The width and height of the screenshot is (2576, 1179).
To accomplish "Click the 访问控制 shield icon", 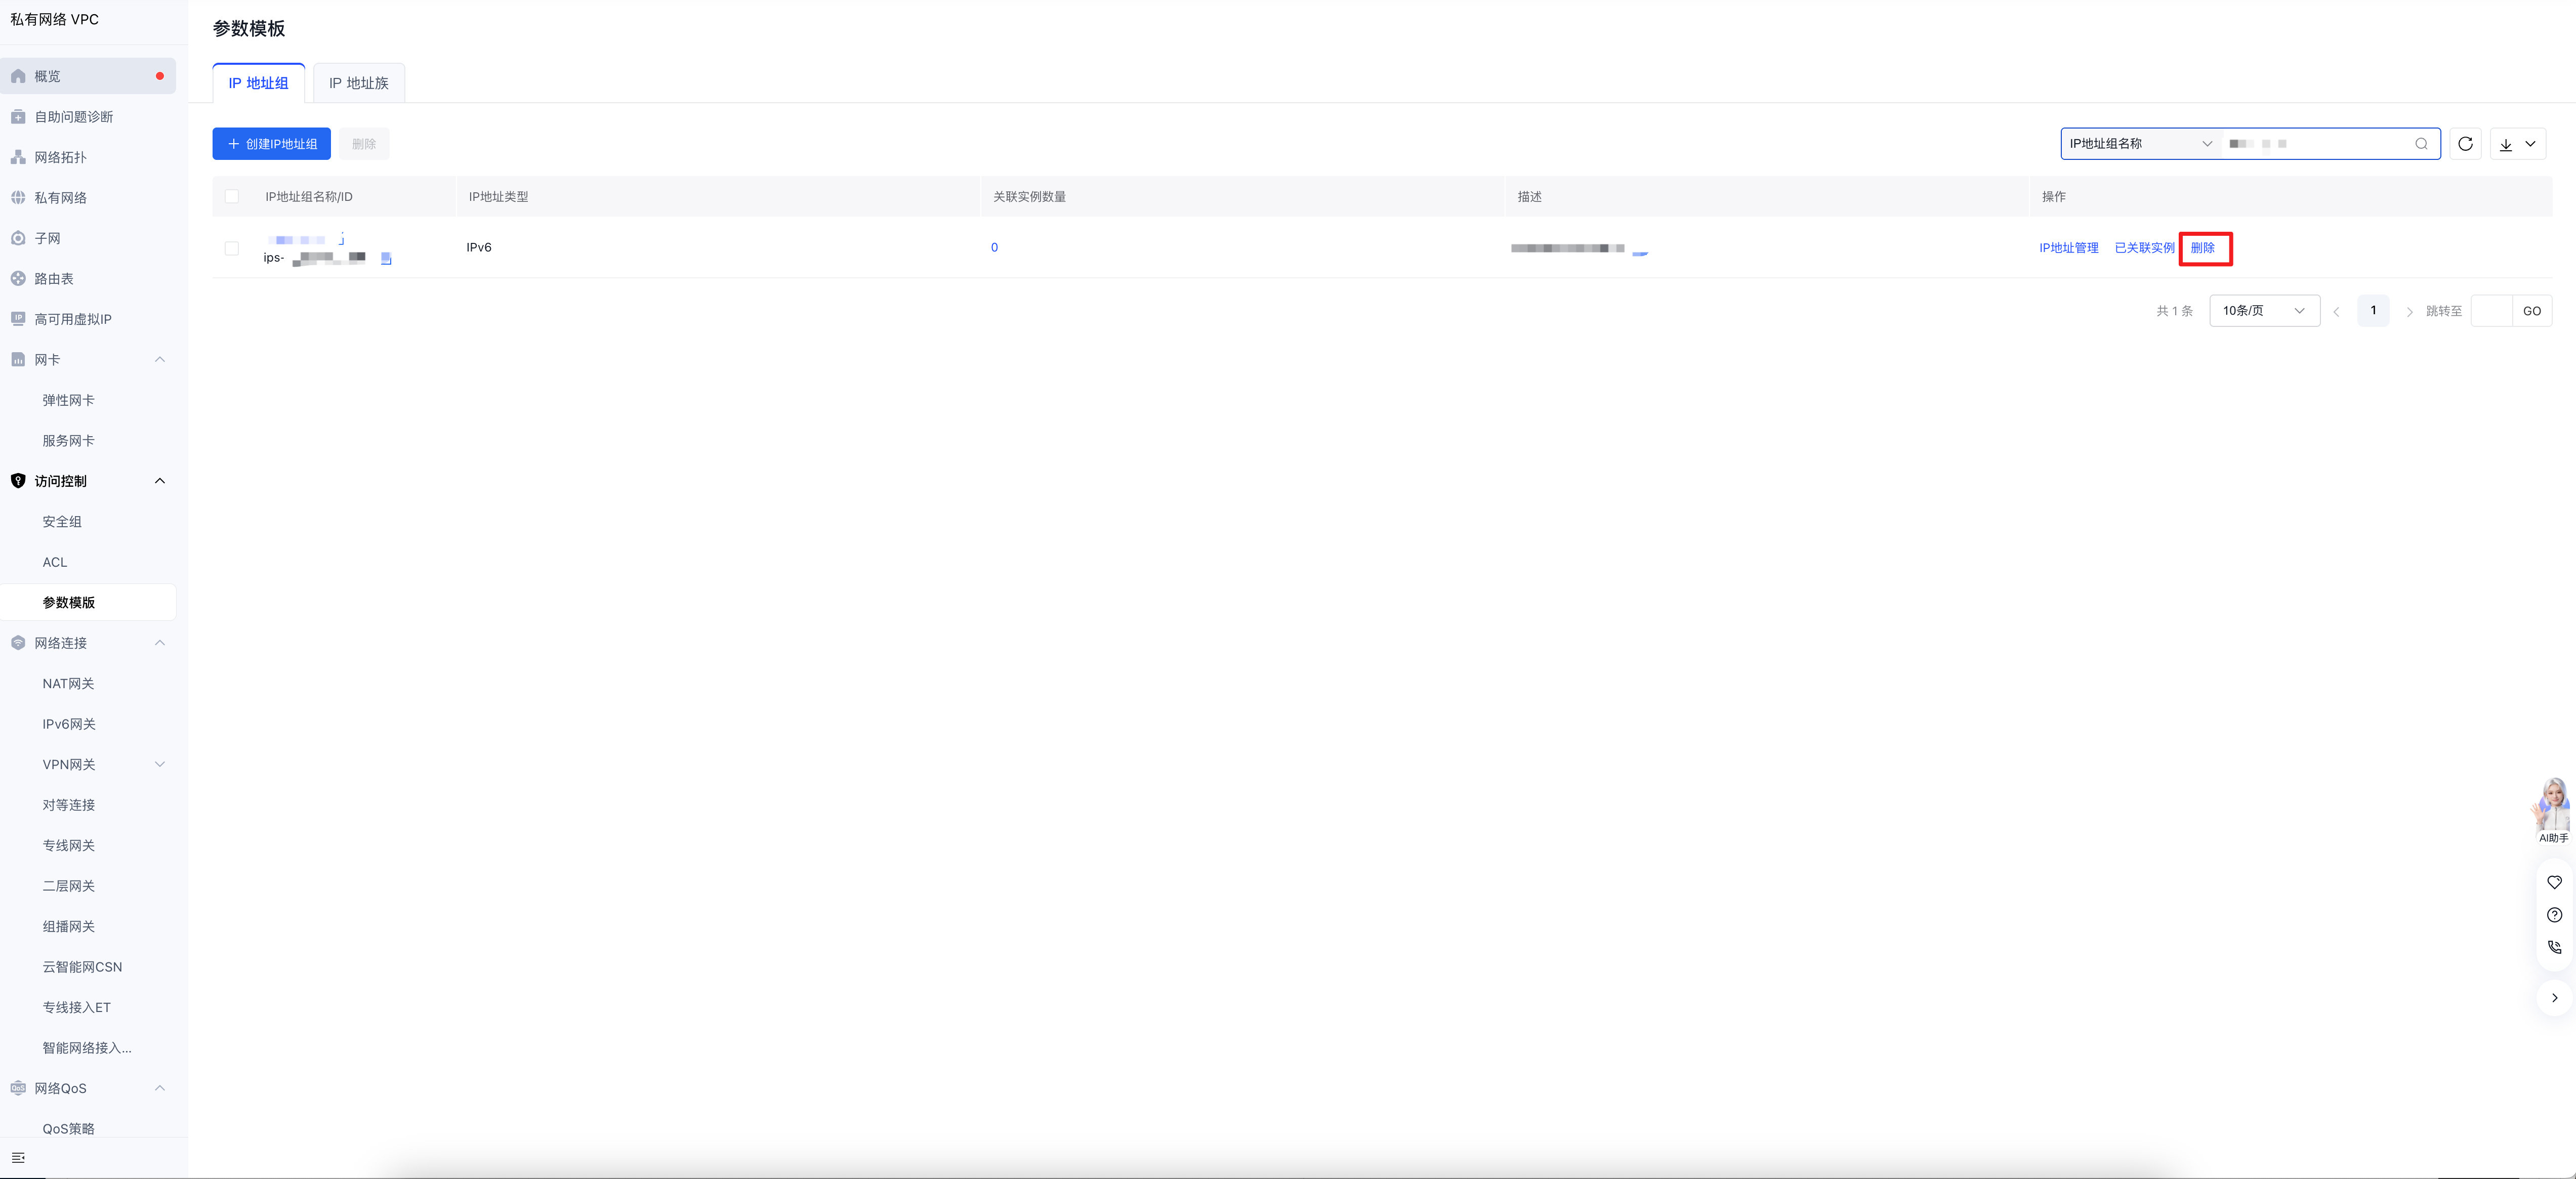I will 18,481.
